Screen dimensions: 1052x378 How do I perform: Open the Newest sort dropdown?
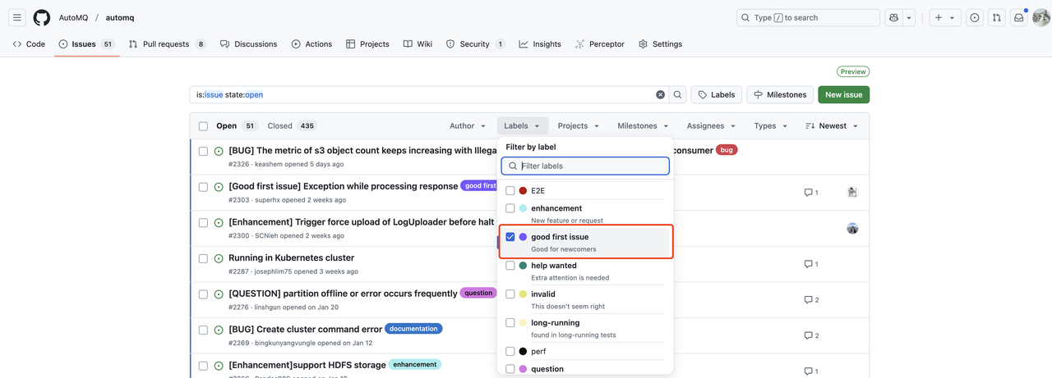[832, 126]
